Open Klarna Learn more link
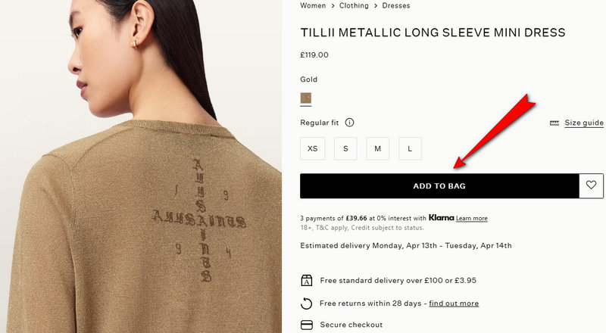 click(x=471, y=218)
